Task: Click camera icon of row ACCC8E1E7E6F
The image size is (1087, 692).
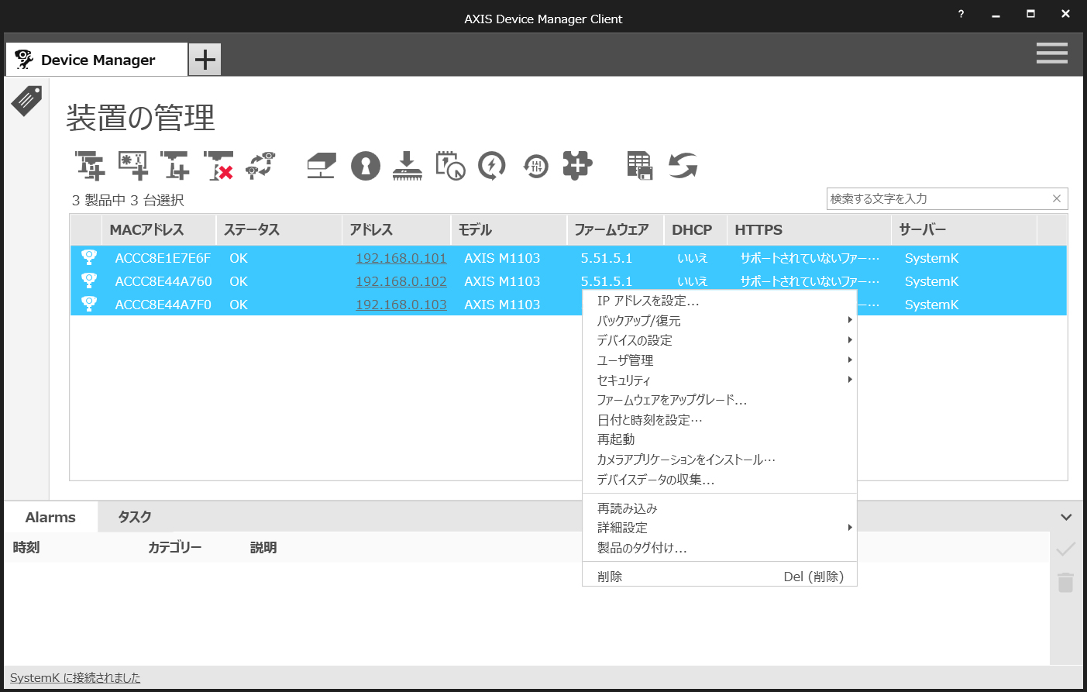Action: pyautogui.click(x=89, y=258)
